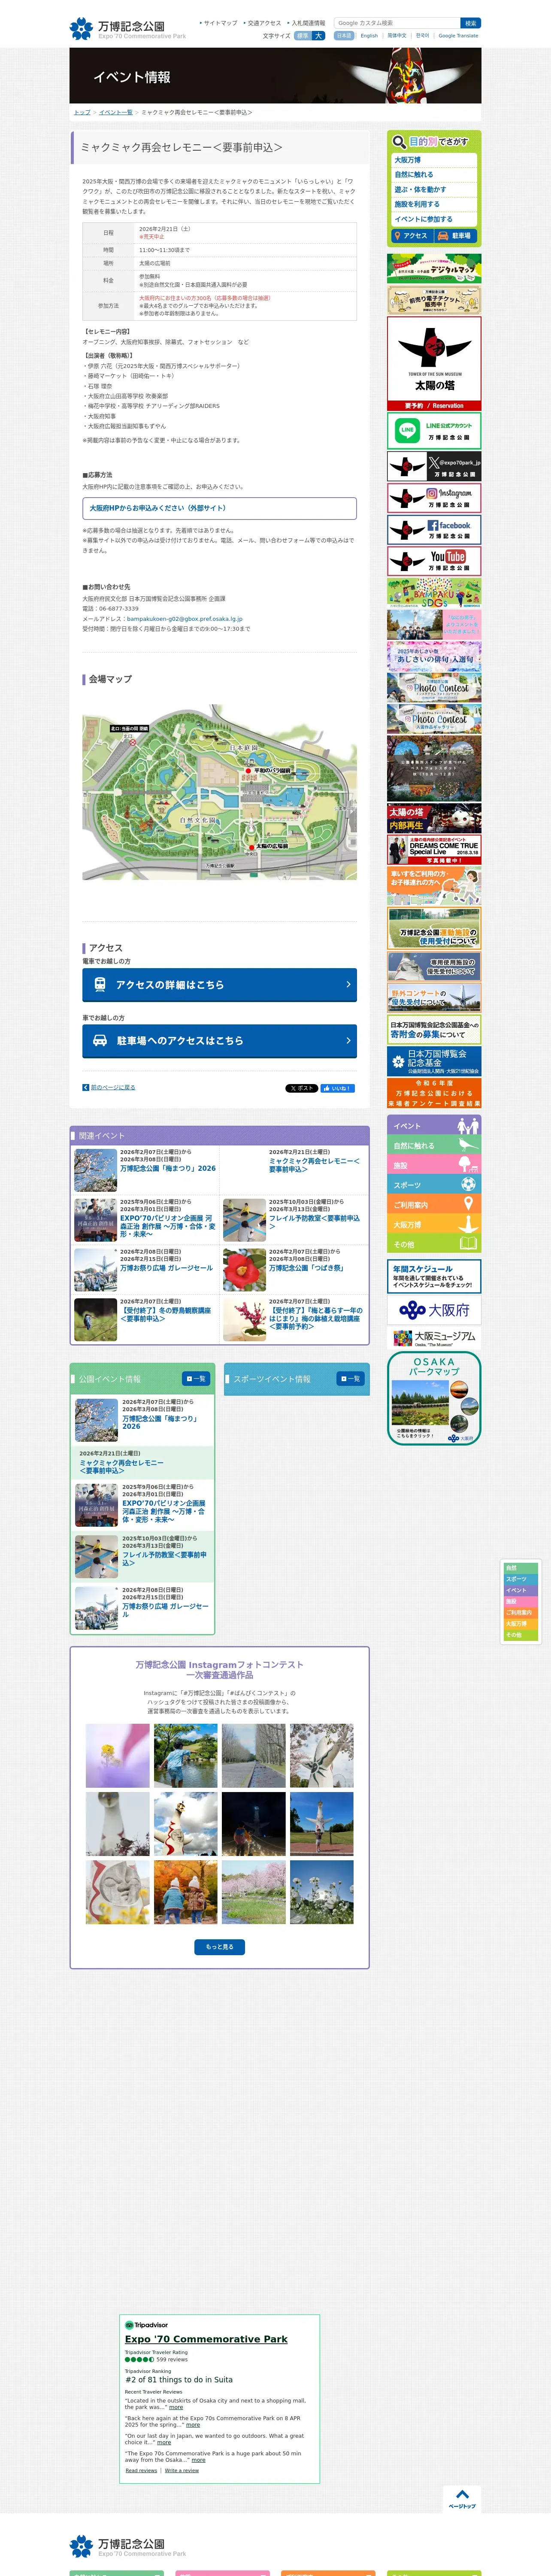Open 交通アクセス link in header
The width and height of the screenshot is (551, 2576).
(x=263, y=23)
